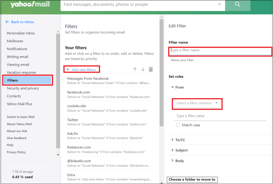The image size is (273, 184).
Task: Enable the Match case checkbox
Action: 178,125
